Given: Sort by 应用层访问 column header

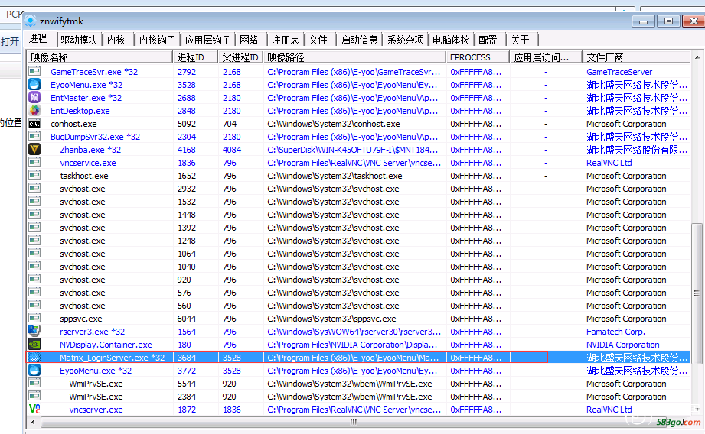Looking at the screenshot, I should (546, 57).
